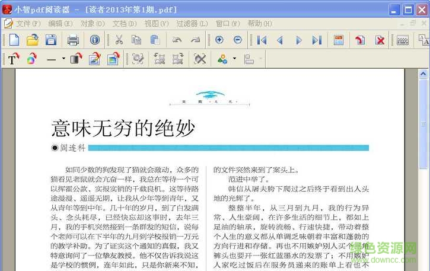430x271 pixels.
Task: Click the Cut scissors icon
Action: [x=119, y=40]
